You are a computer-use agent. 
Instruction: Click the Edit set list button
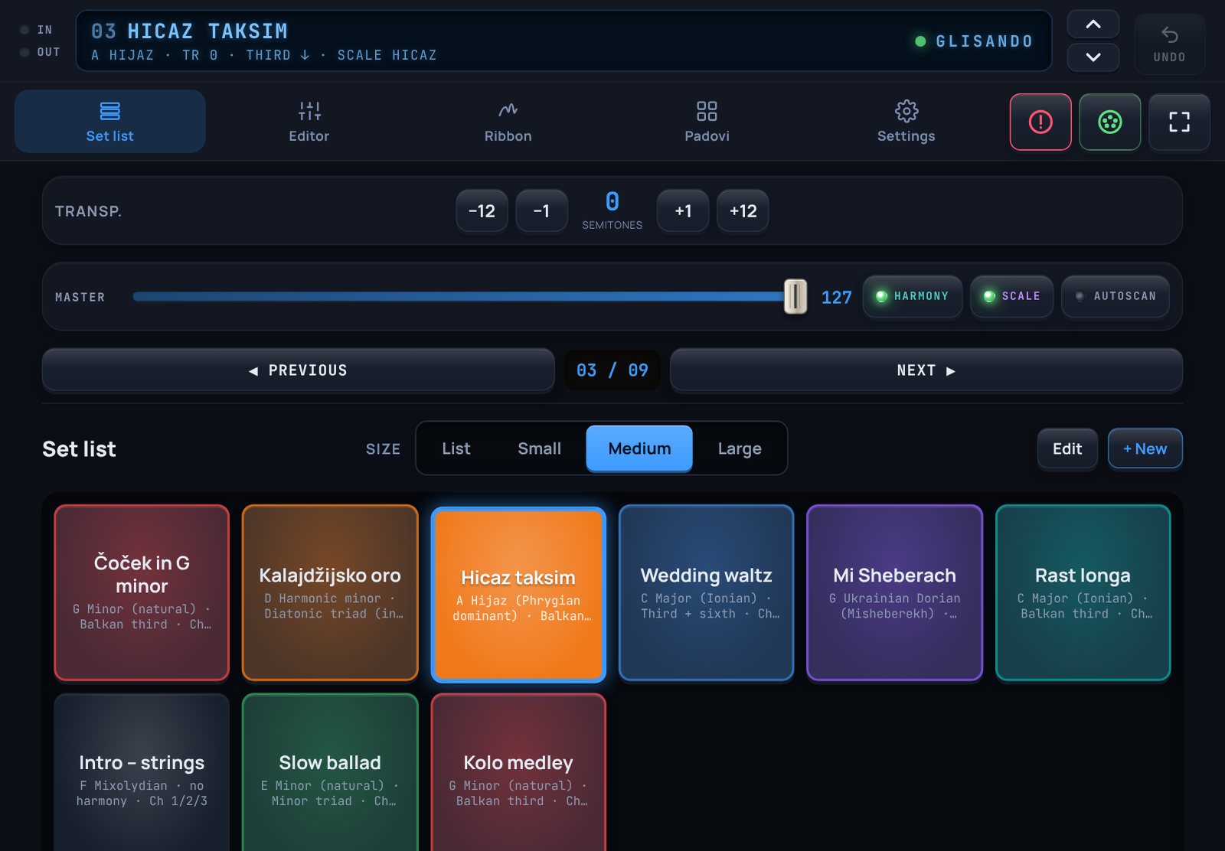pyautogui.click(x=1067, y=448)
